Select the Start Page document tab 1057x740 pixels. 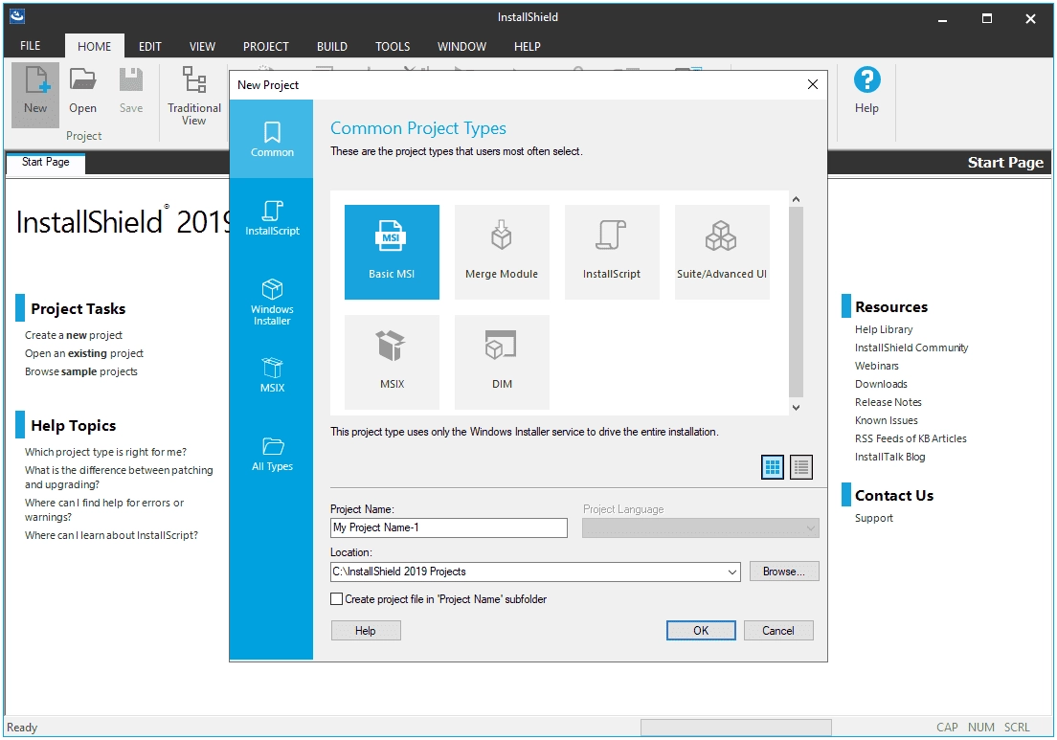click(45, 162)
